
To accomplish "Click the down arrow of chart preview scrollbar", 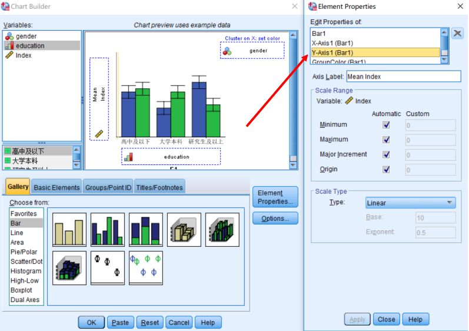I will click(x=293, y=165).
